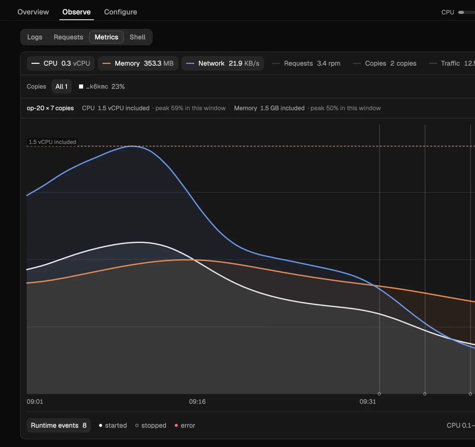
Task: Select the Metrics sub-tab
Action: click(x=106, y=37)
